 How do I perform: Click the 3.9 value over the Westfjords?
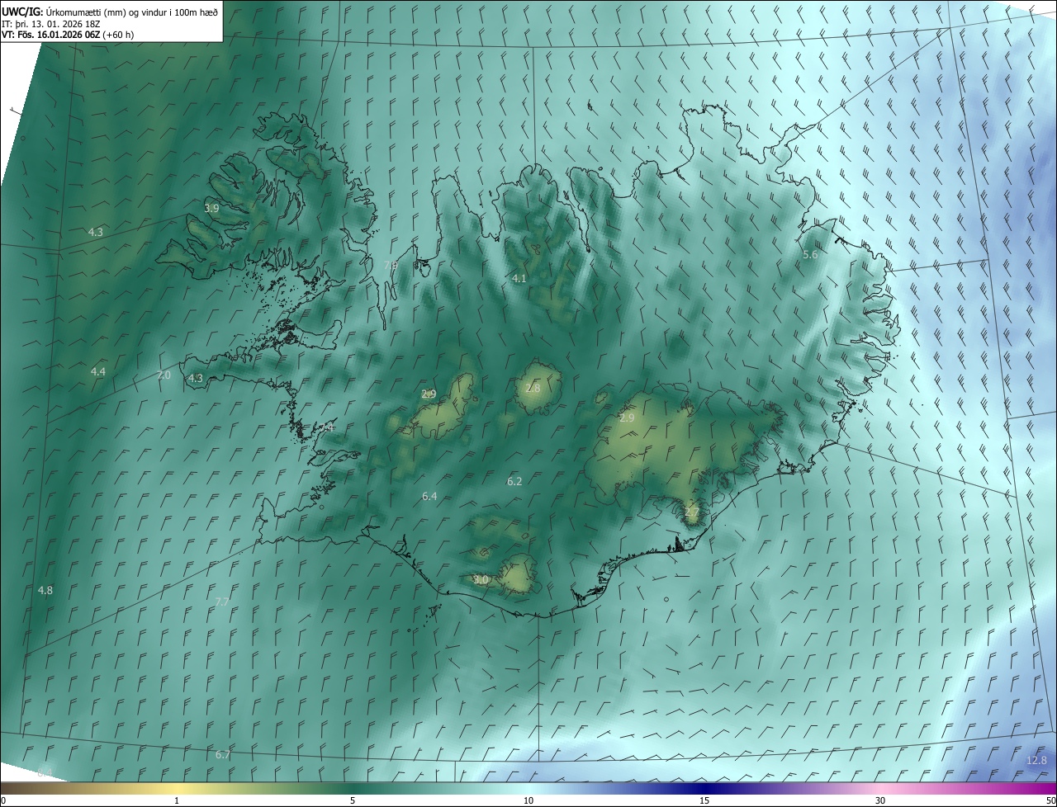[x=211, y=209]
